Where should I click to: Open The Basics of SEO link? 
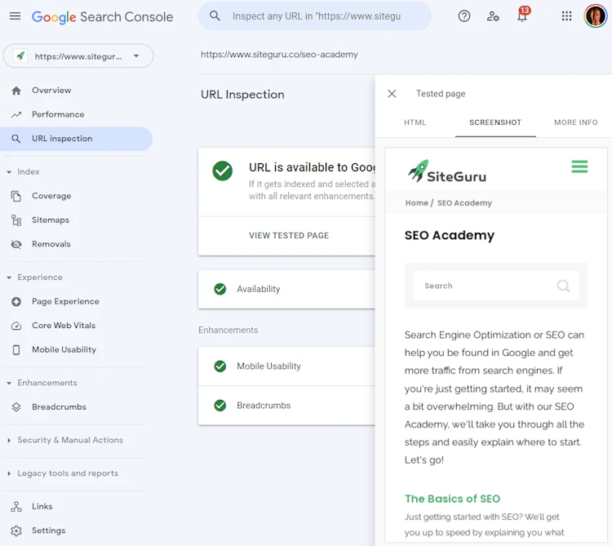pyautogui.click(x=452, y=499)
